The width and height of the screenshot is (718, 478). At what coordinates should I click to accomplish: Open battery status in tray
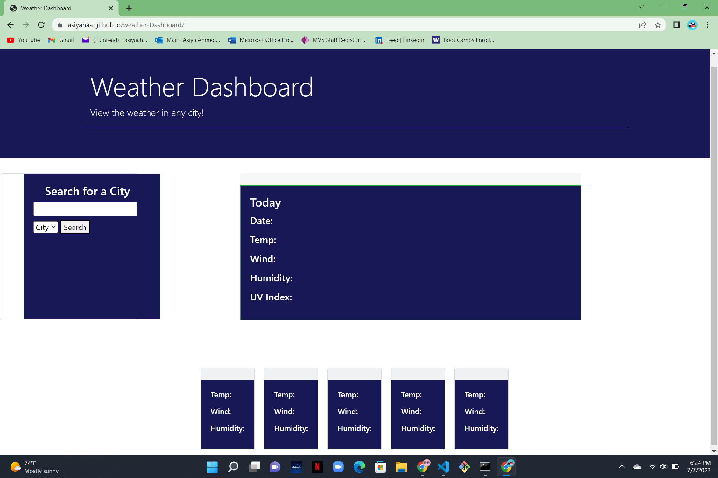pos(675,467)
